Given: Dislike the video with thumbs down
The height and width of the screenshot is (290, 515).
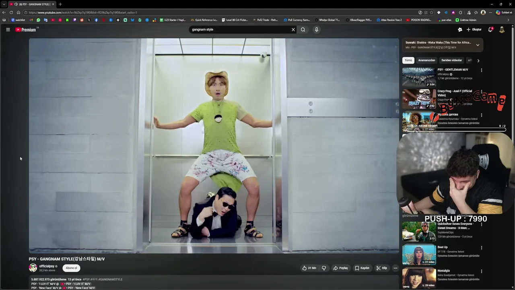Looking at the screenshot, I should point(324,268).
